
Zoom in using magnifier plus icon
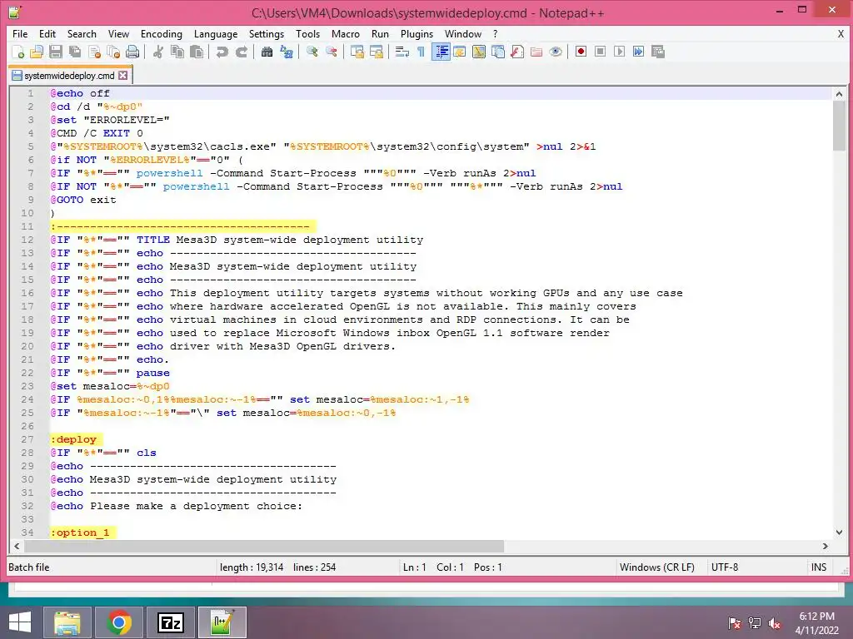coord(312,52)
